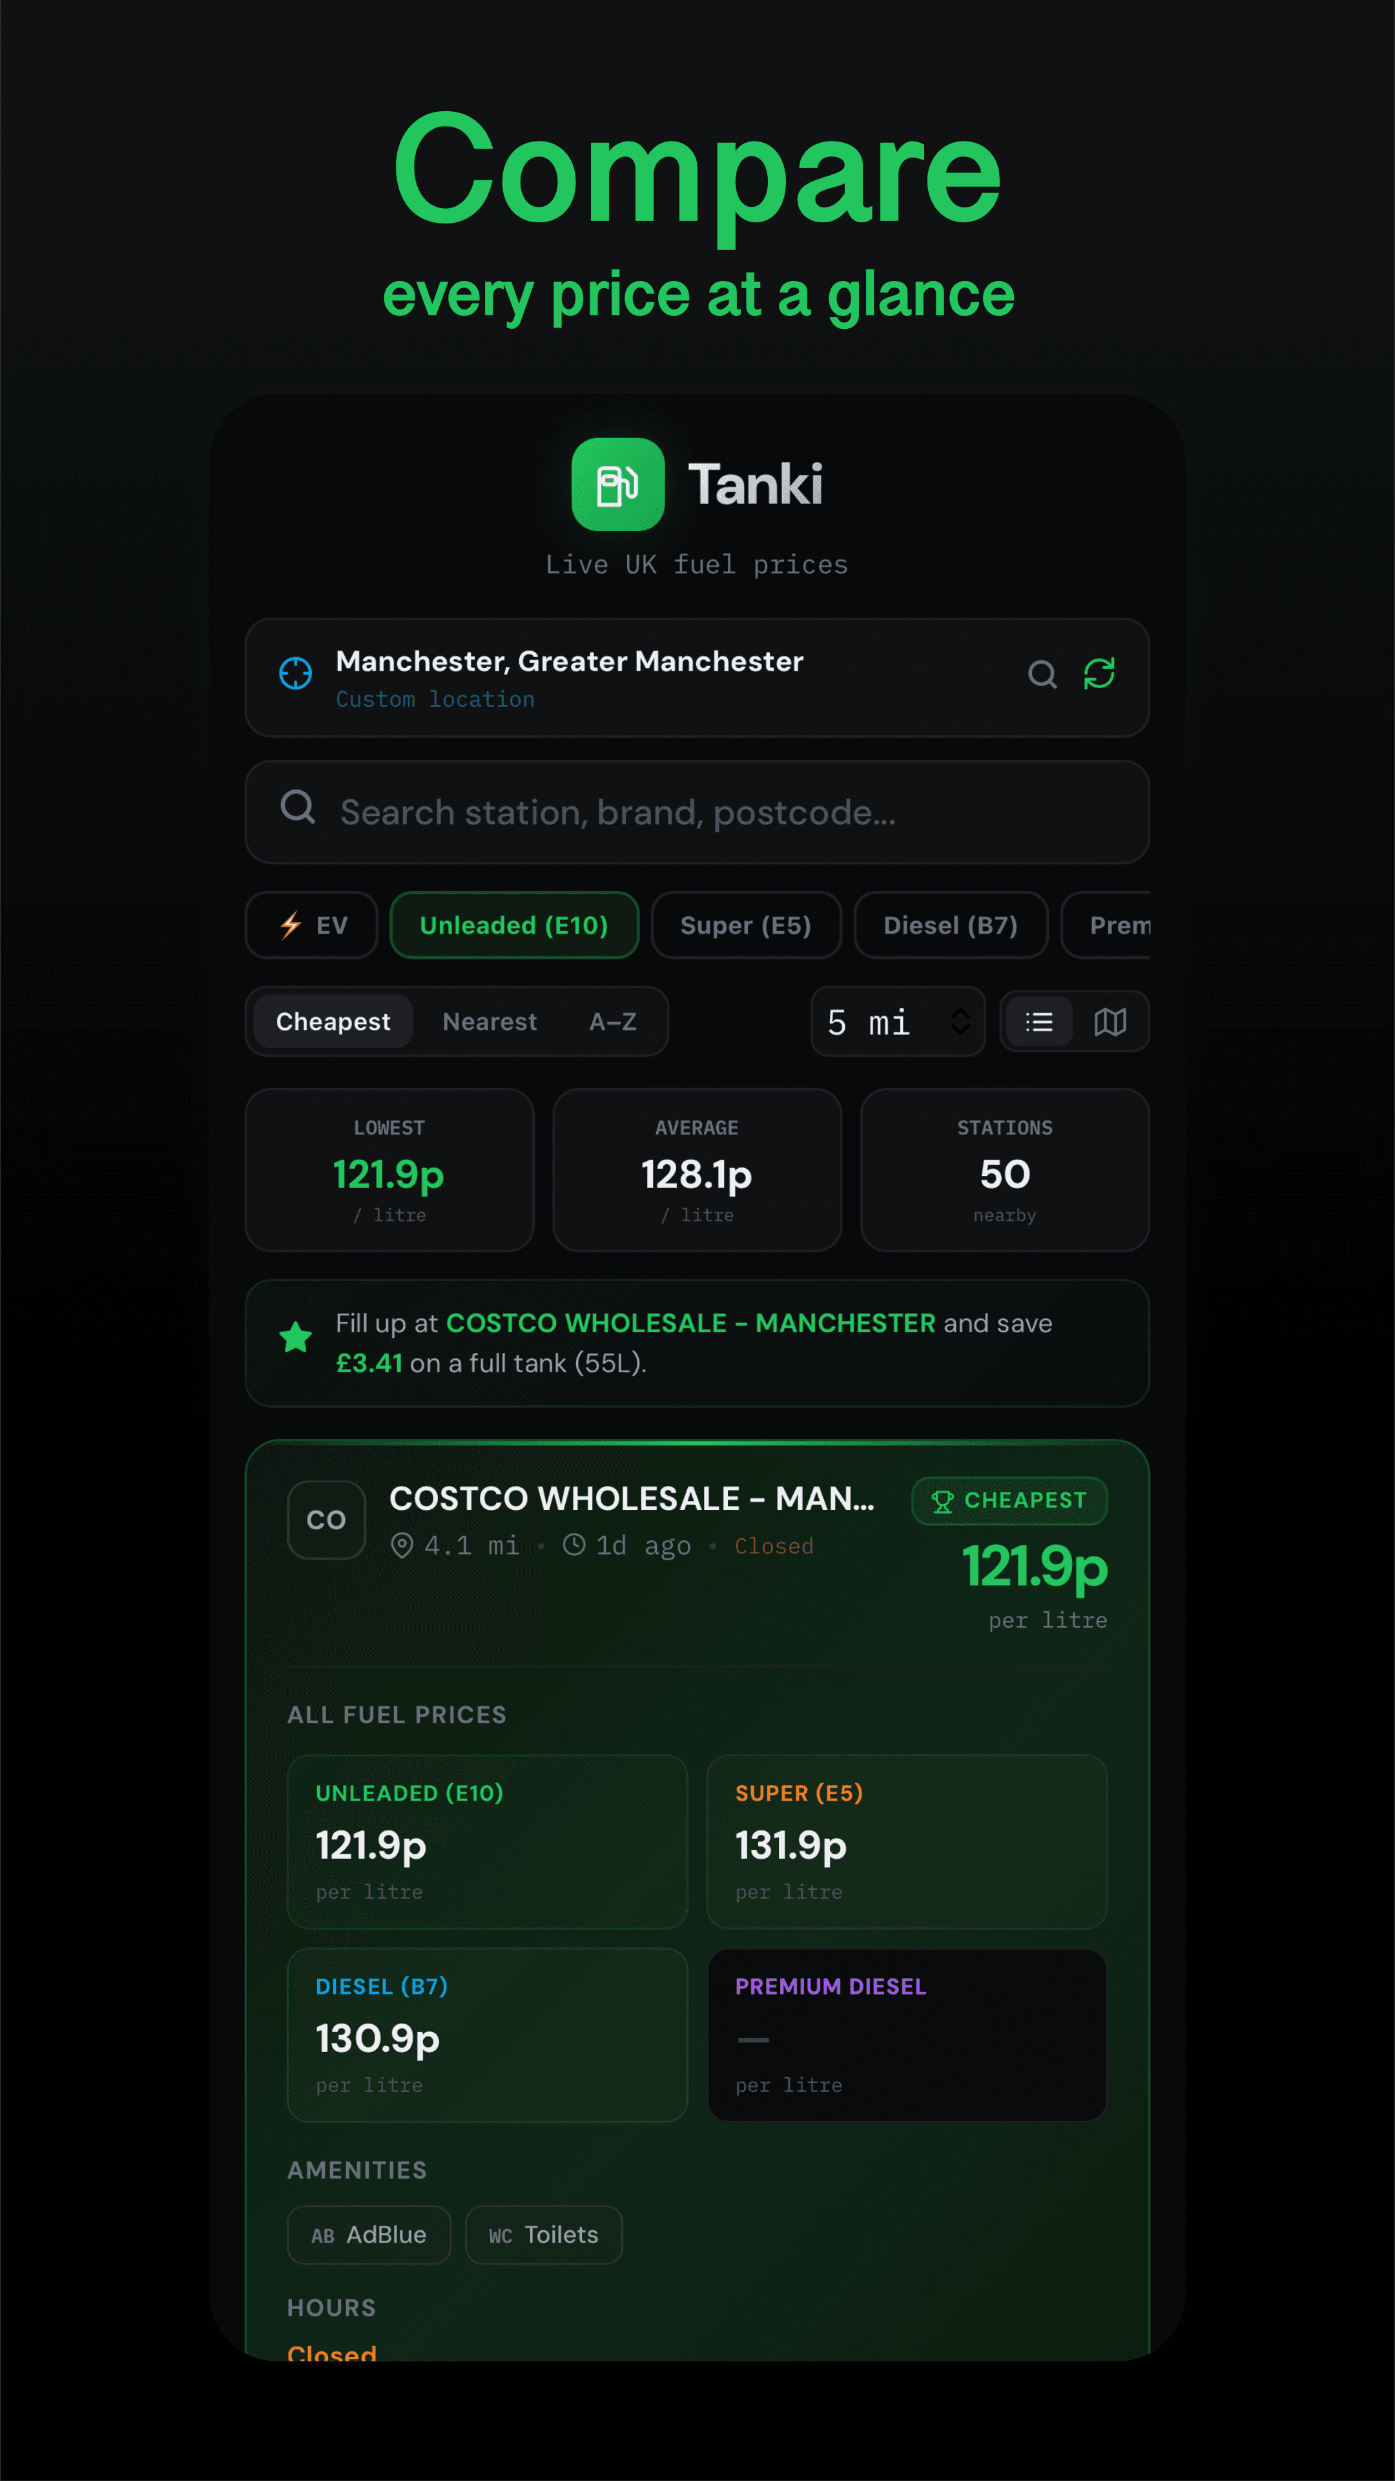Switch to map view icon
This screenshot has width=1395, height=2481.
coord(1110,1022)
